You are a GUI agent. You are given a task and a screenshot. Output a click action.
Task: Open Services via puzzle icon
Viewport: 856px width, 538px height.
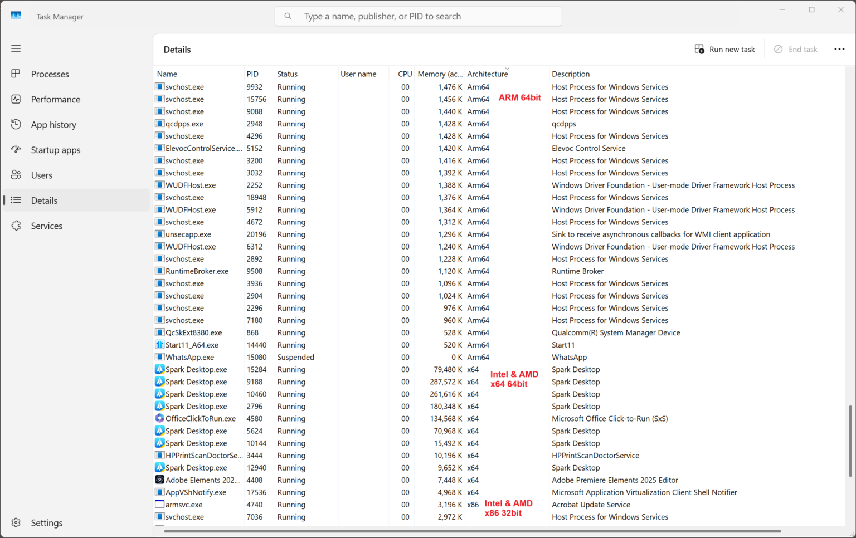[16, 226]
